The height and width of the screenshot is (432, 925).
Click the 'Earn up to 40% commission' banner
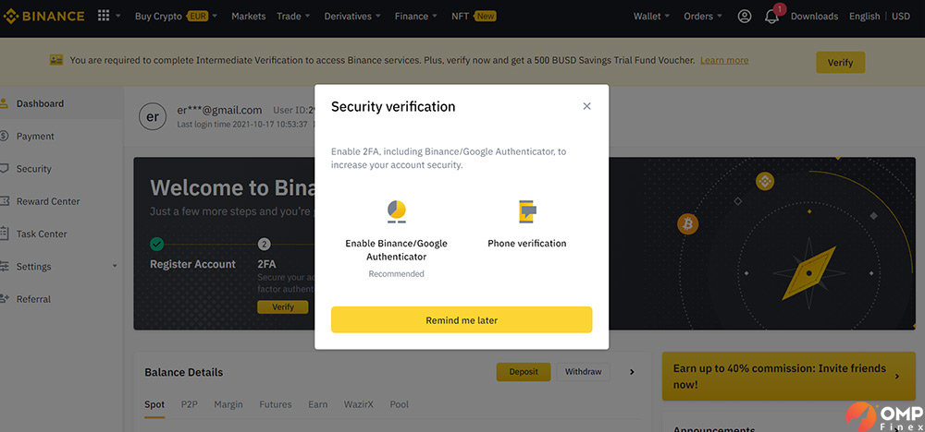tap(789, 376)
